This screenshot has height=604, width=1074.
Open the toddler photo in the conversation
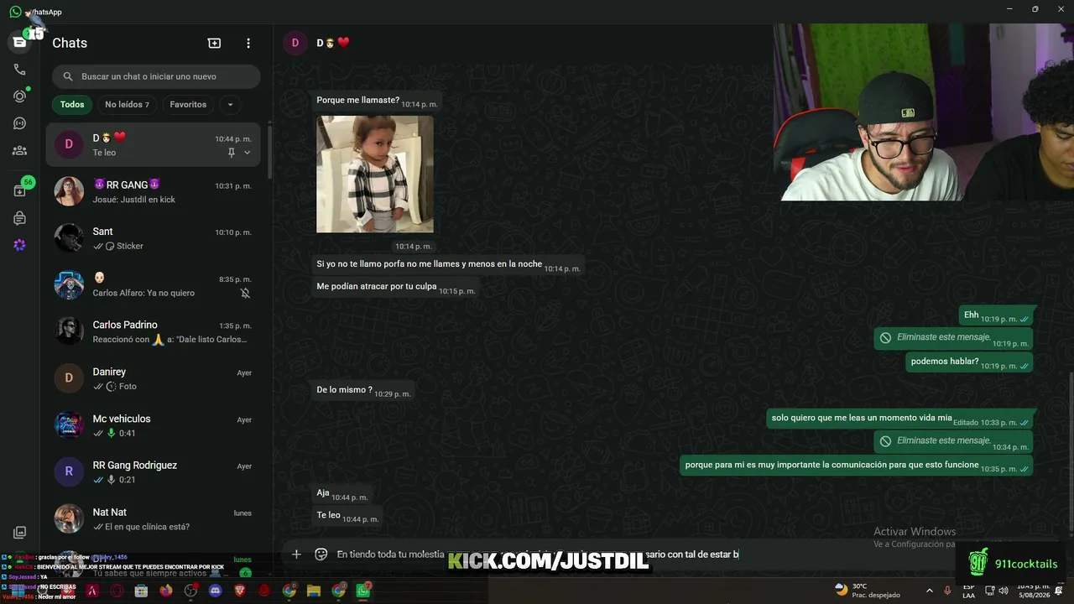375,174
